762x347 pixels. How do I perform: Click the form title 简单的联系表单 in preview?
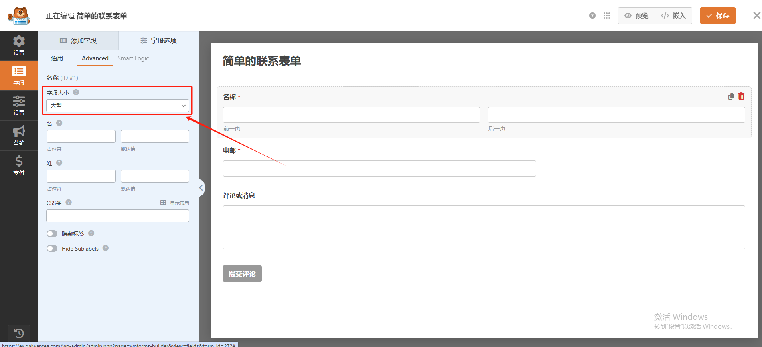pyautogui.click(x=262, y=61)
